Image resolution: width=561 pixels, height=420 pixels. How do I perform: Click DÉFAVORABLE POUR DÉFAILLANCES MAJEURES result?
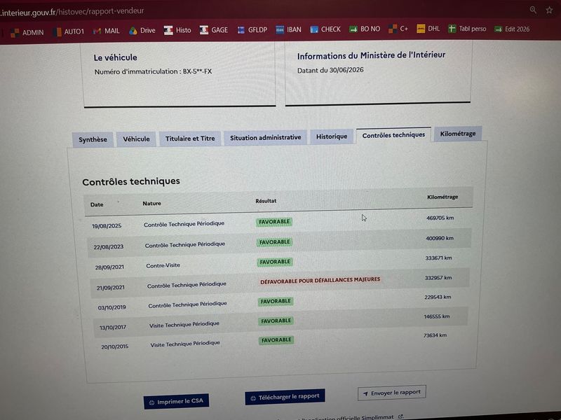point(320,281)
